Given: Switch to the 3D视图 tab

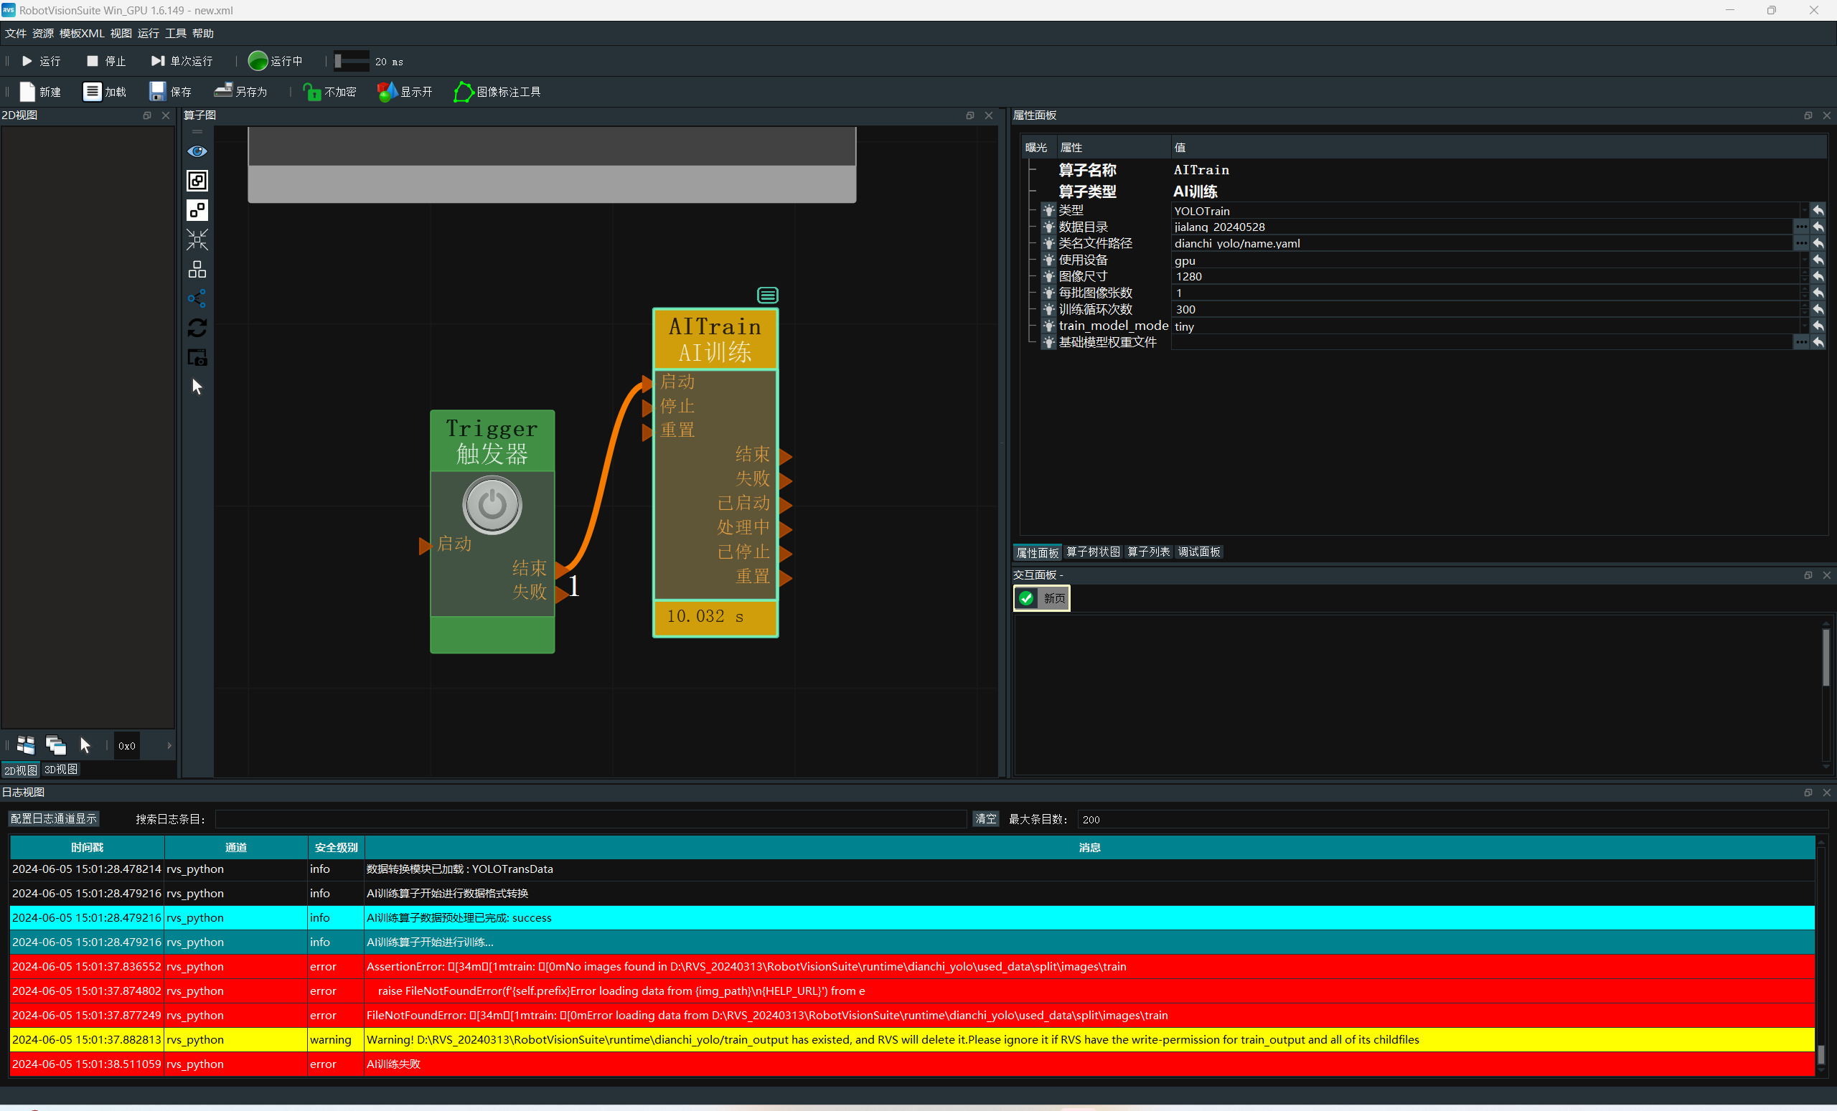Looking at the screenshot, I should pos(61,770).
